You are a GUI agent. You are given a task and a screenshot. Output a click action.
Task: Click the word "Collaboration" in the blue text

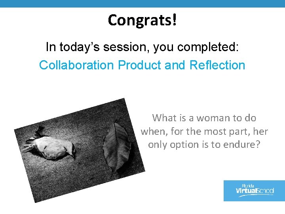tap(76, 65)
